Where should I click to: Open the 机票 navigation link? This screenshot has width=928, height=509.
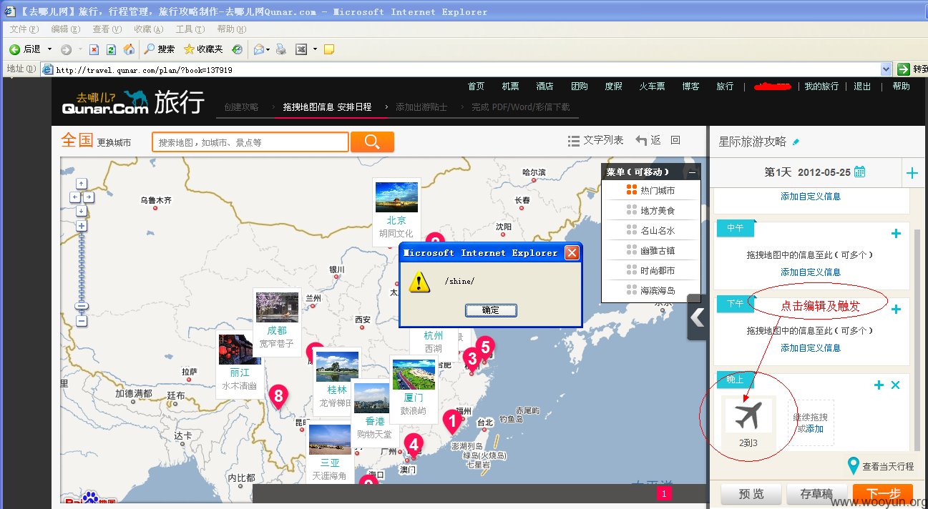(x=510, y=86)
